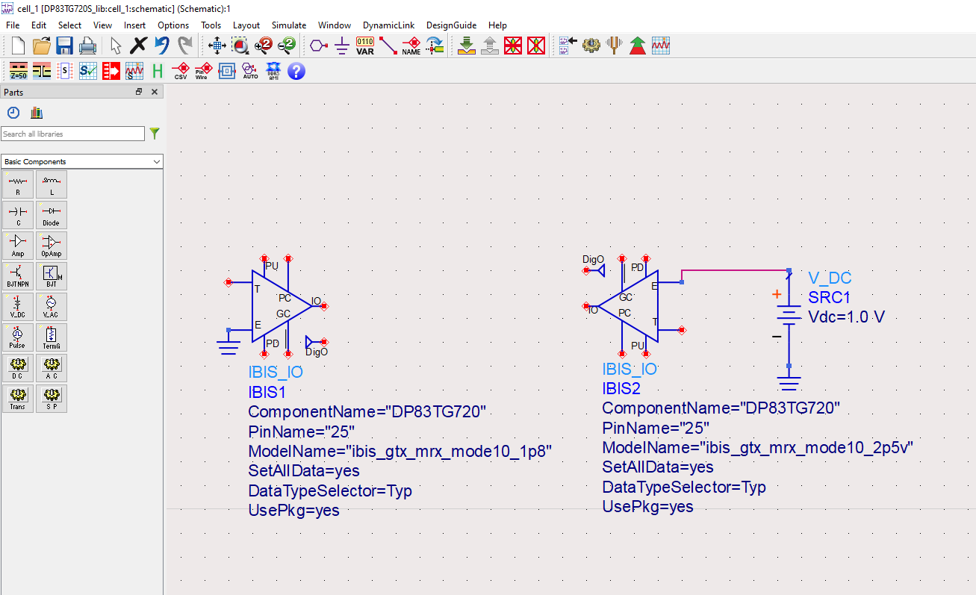Close the Parts panel

(x=155, y=92)
